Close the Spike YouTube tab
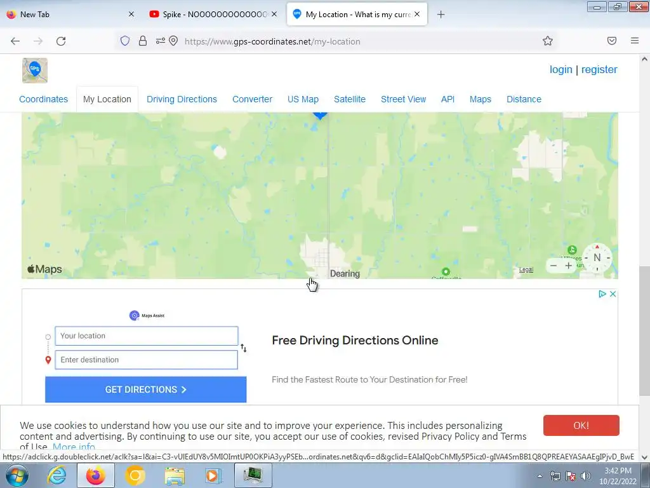 [274, 14]
